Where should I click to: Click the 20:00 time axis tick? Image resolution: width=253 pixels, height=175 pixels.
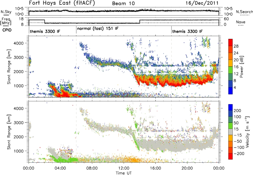tap(187, 168)
